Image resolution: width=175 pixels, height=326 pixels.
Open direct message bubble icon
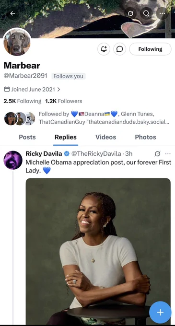[x=119, y=49]
